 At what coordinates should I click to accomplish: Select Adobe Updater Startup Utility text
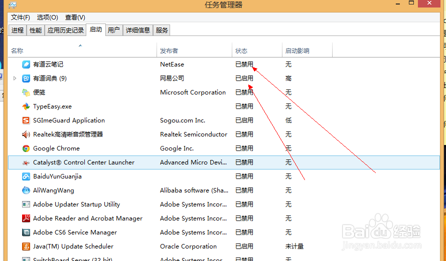(x=77, y=204)
